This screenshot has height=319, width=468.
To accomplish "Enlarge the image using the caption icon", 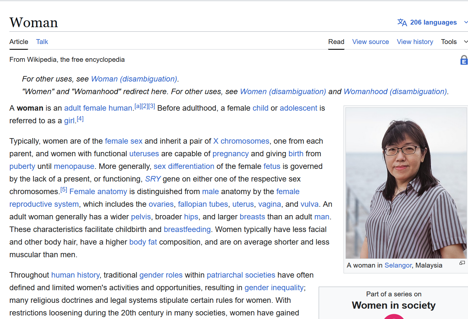I will (462, 263).
